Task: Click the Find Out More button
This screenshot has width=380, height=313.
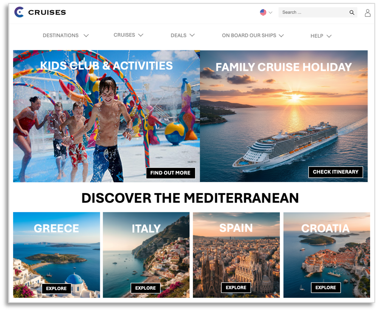Action: pos(170,173)
